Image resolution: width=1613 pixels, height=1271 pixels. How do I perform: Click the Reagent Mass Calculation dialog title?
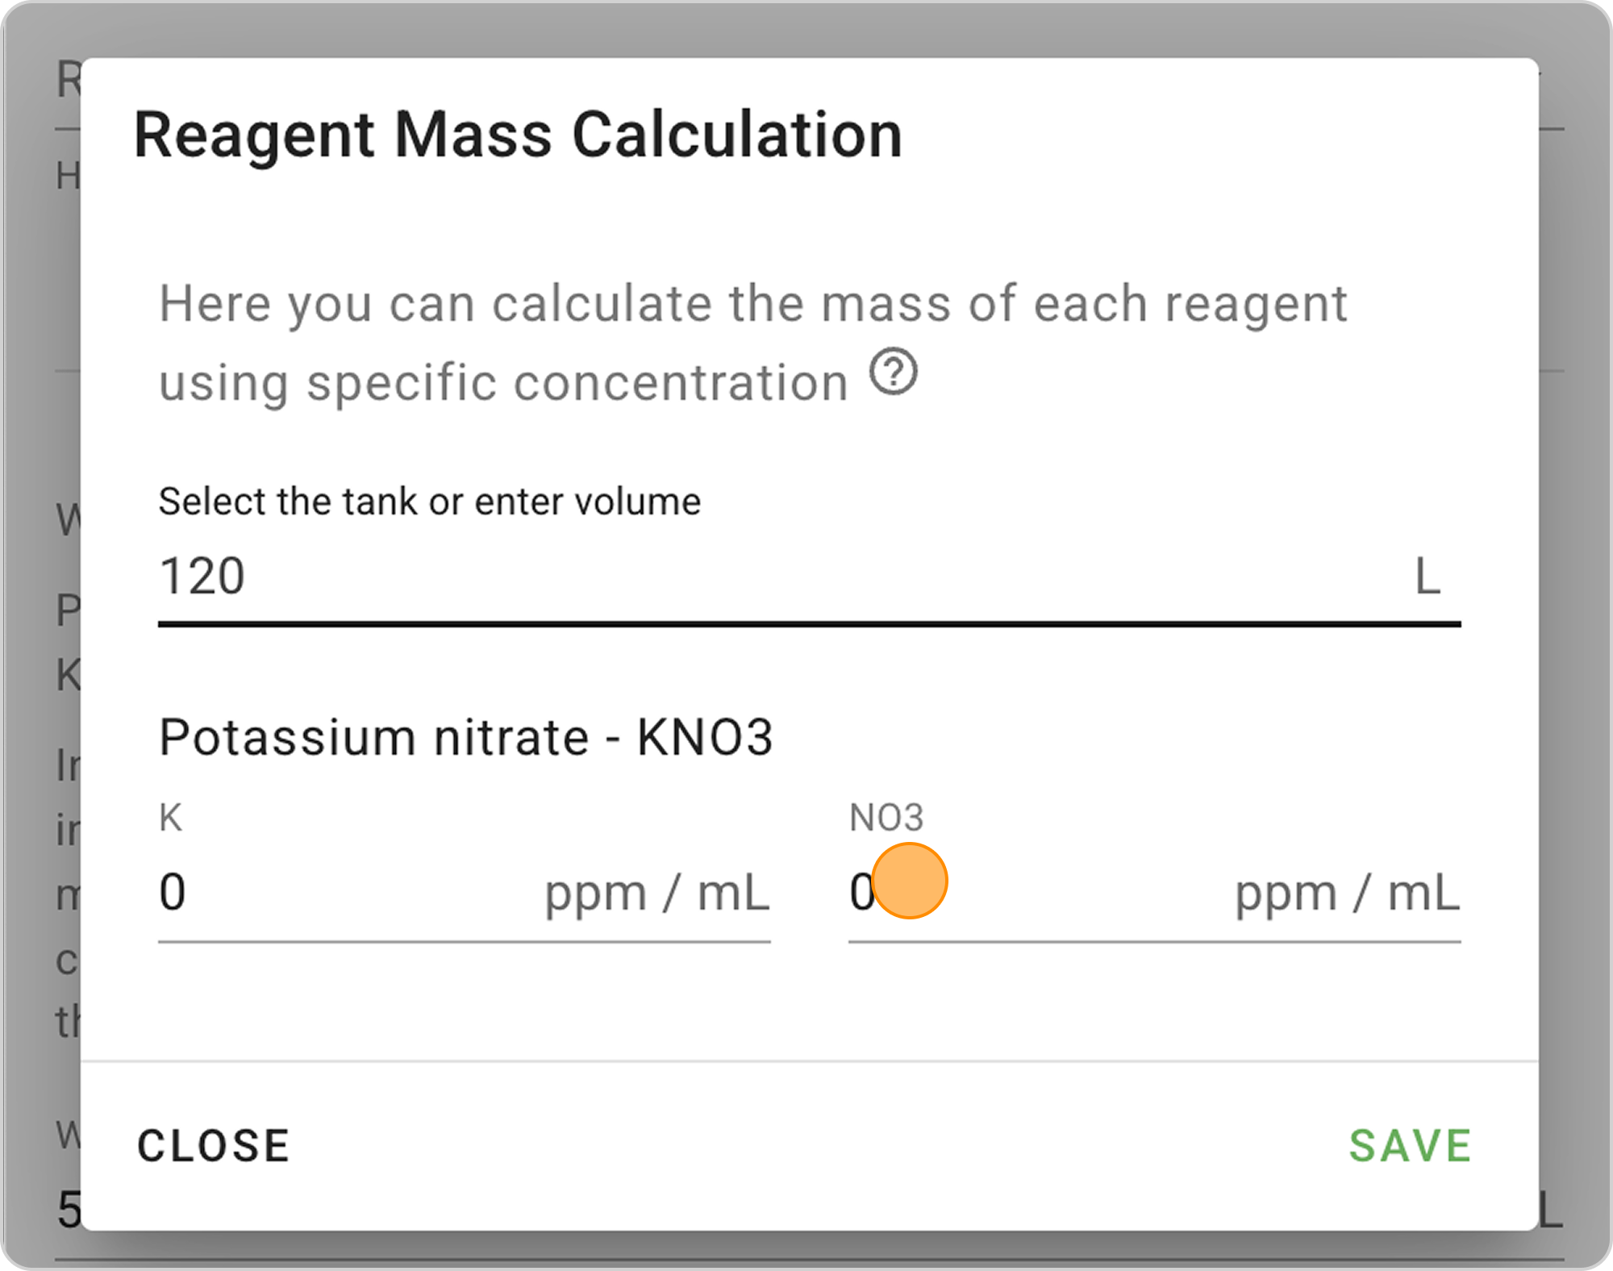coord(518,135)
